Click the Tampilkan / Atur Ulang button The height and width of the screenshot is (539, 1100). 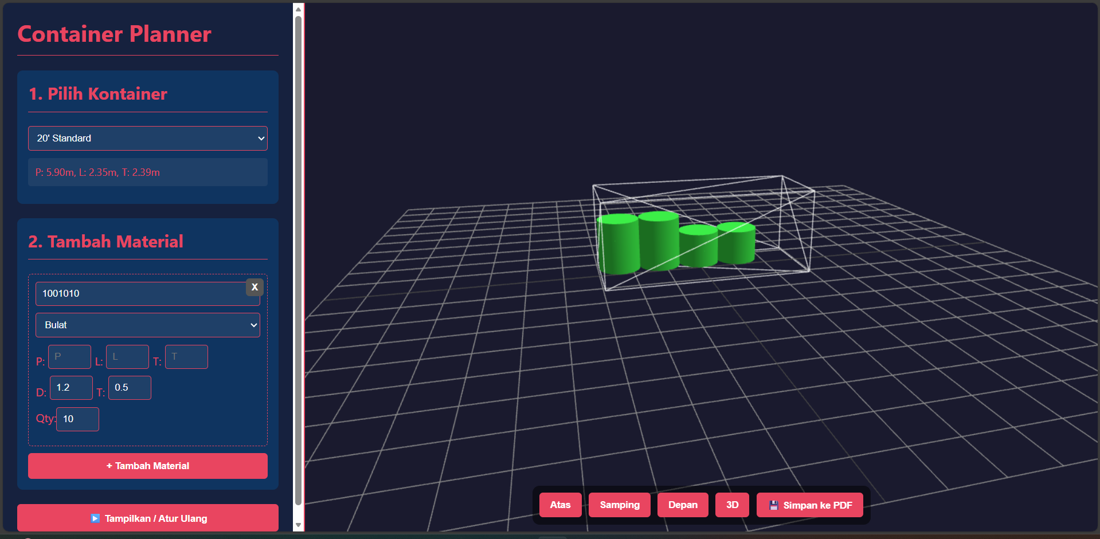point(147,518)
